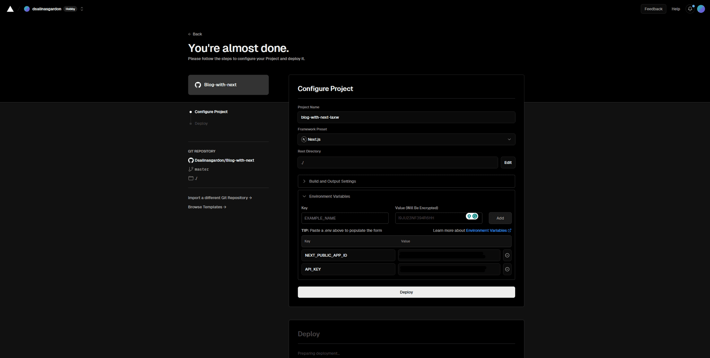This screenshot has width=710, height=358.
Task: Open the team switcher chevrons
Action: tap(82, 9)
